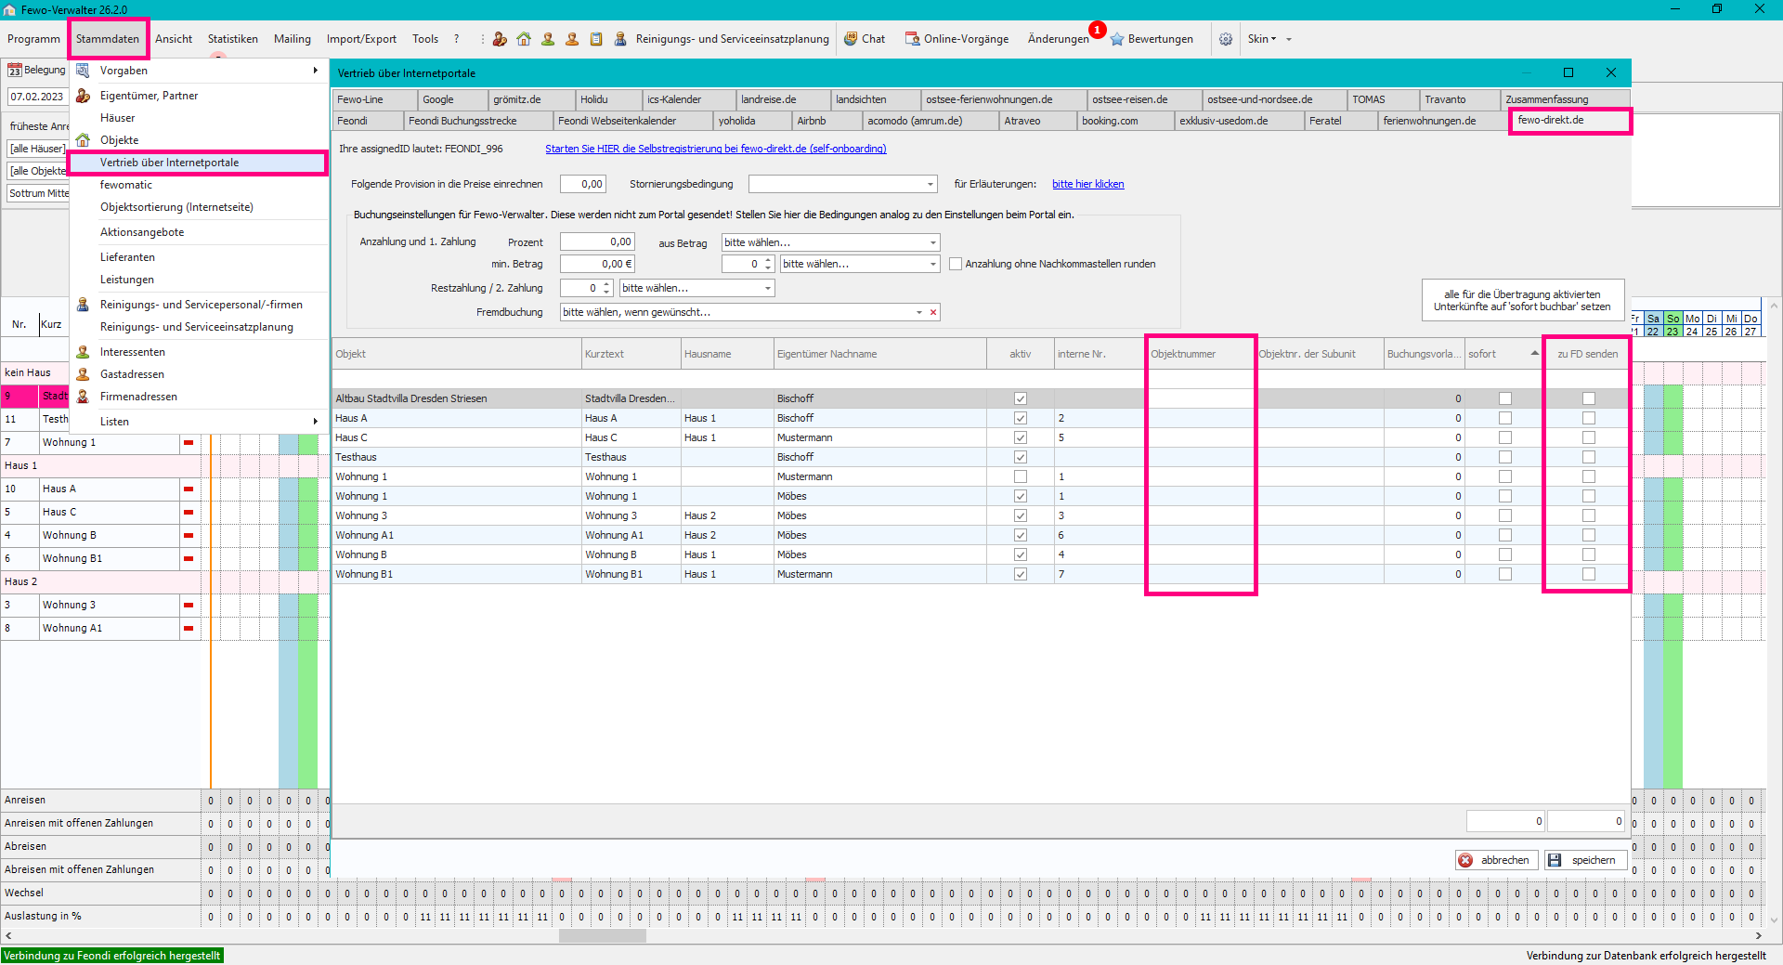The width and height of the screenshot is (1783, 965).
Task: Click 'alle für die Übertragung aktivierten' sofort buchbar button
Action: coord(1523,300)
